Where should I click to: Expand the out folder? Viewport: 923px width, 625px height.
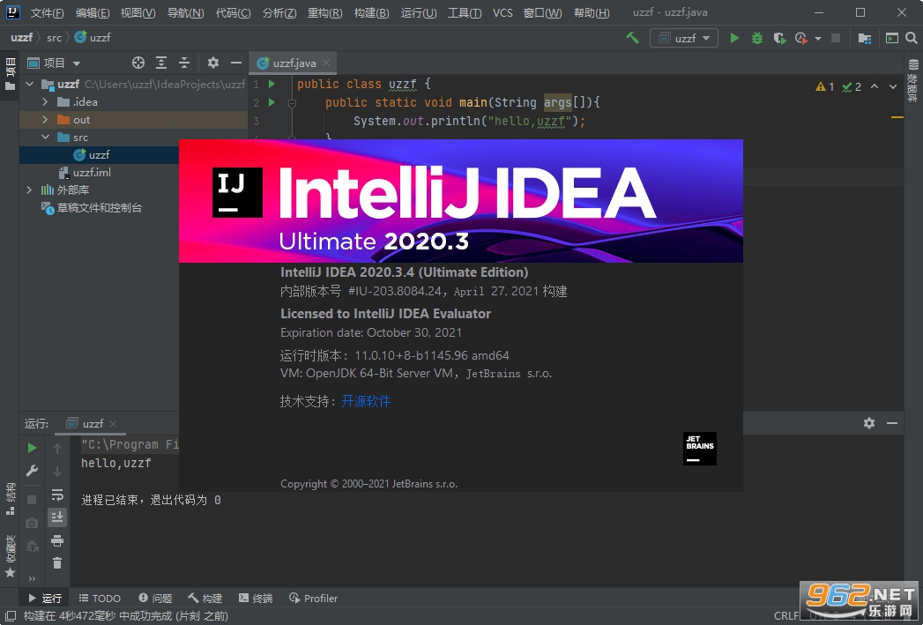tap(45, 120)
